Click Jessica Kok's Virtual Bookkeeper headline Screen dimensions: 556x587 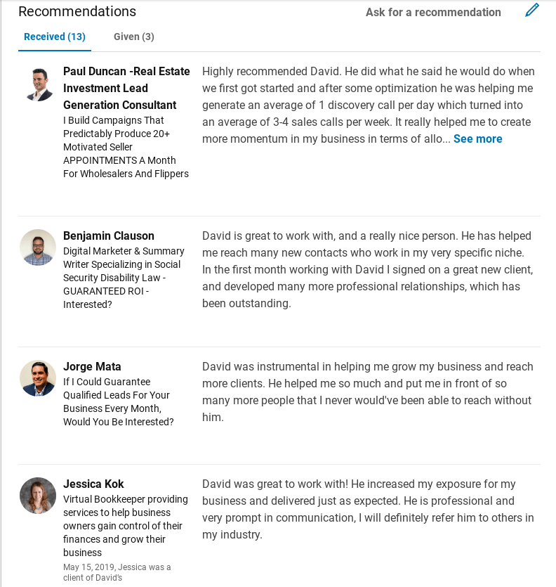click(126, 526)
